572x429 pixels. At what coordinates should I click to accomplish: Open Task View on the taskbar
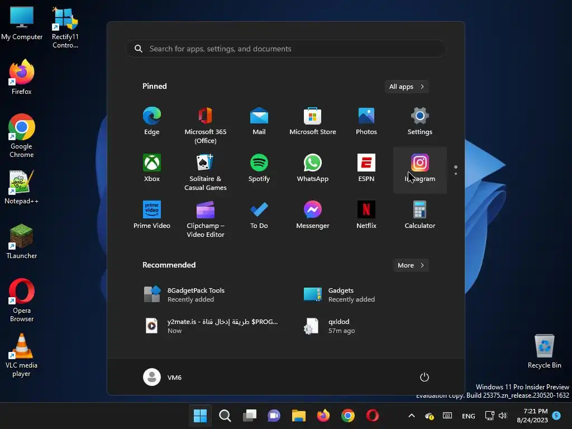[250, 416]
